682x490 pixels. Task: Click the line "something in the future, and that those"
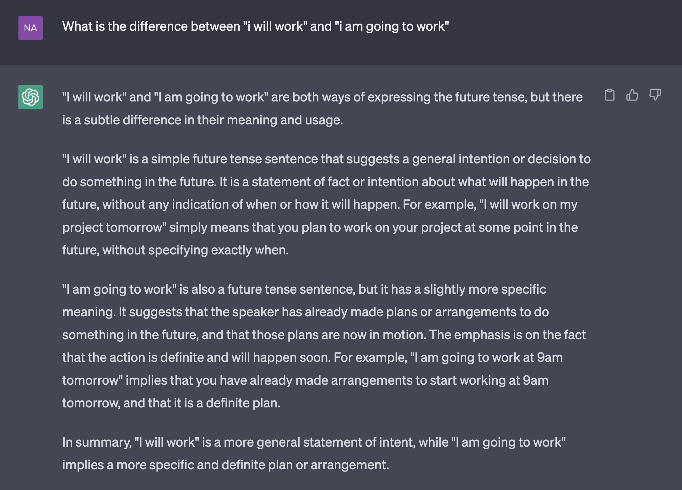[324, 335]
